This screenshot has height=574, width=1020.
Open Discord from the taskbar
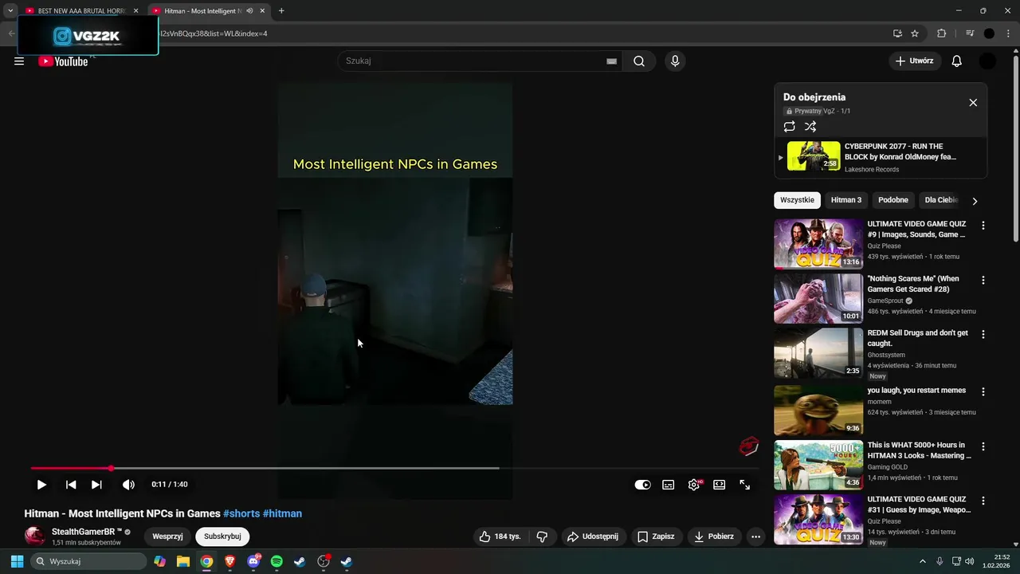click(253, 561)
